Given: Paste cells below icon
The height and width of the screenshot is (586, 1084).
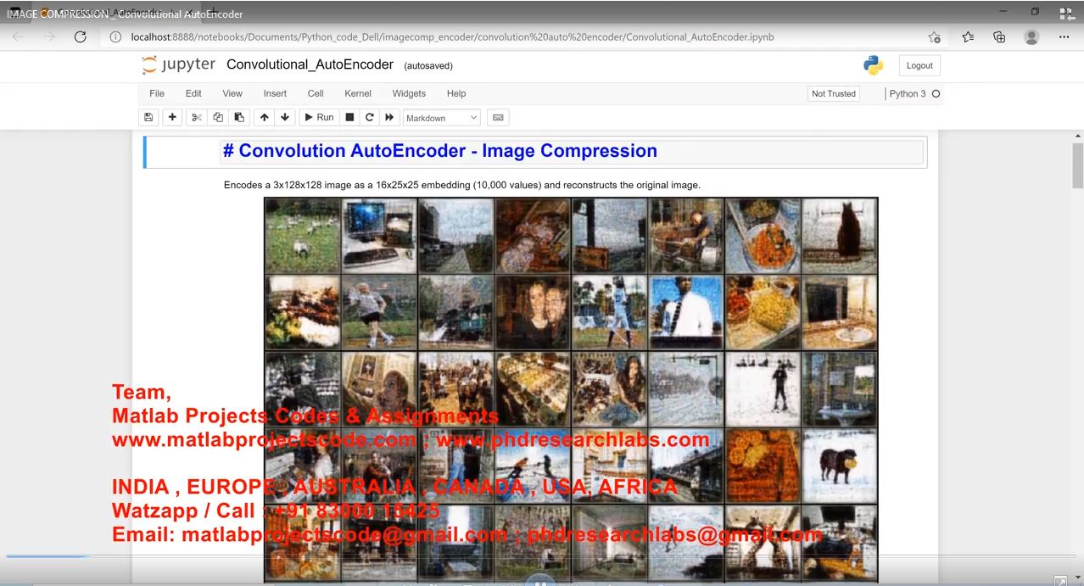Looking at the screenshot, I should tap(239, 118).
